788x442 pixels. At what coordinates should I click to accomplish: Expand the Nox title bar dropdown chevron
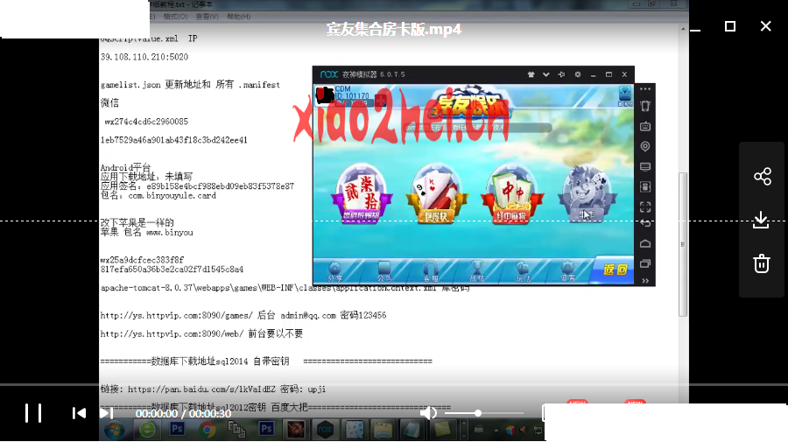(545, 74)
